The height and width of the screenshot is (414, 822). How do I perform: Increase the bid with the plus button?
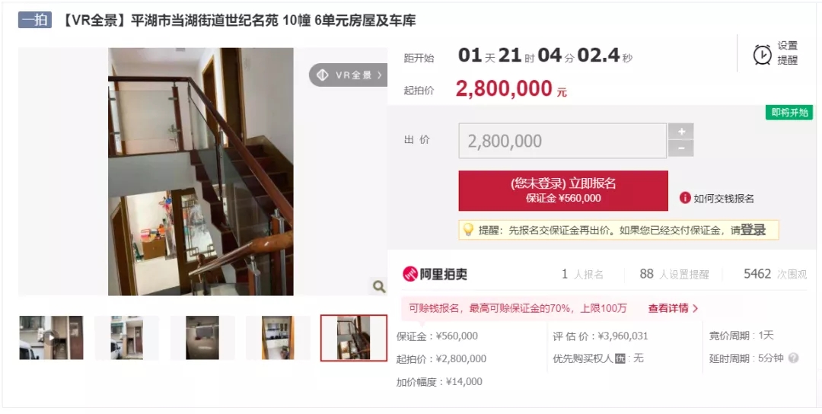tap(681, 131)
